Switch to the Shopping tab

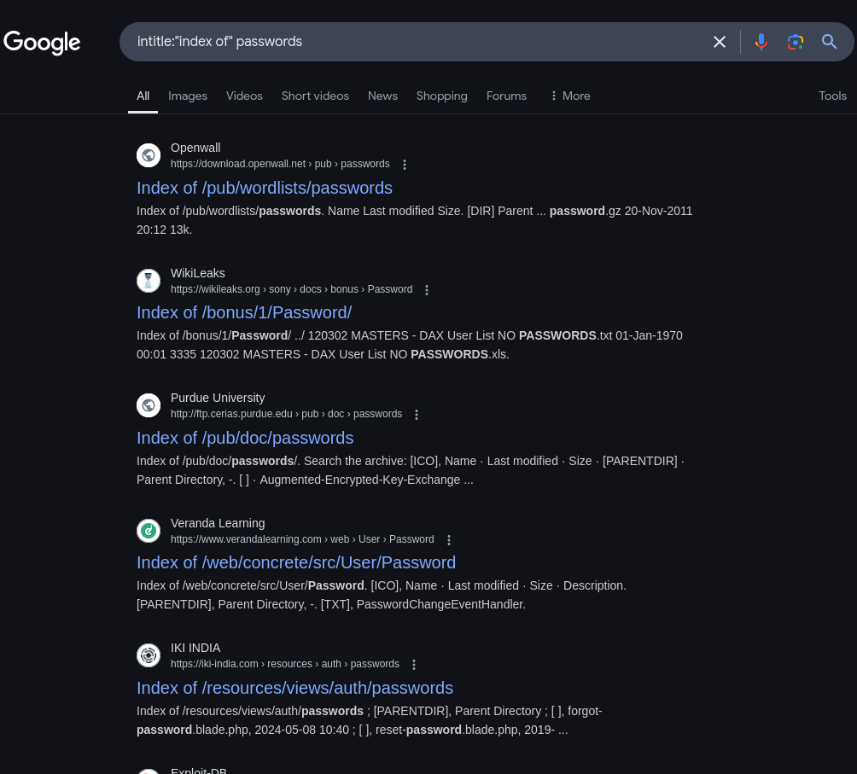point(441,96)
